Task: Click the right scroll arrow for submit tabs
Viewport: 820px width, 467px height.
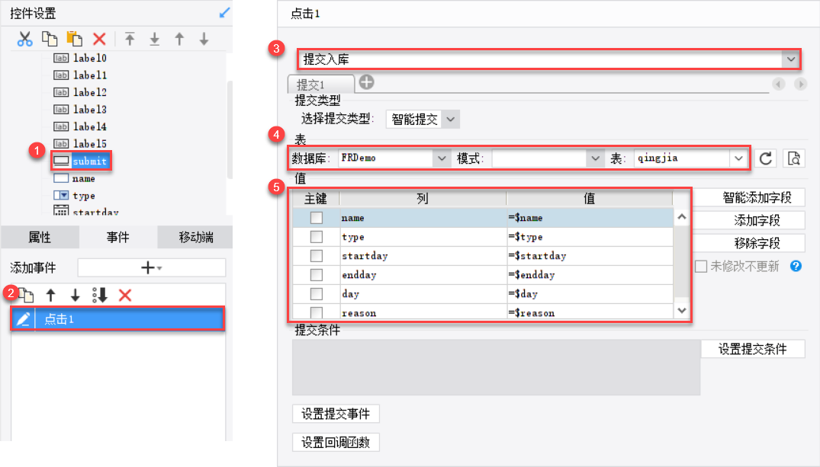Action: point(800,84)
